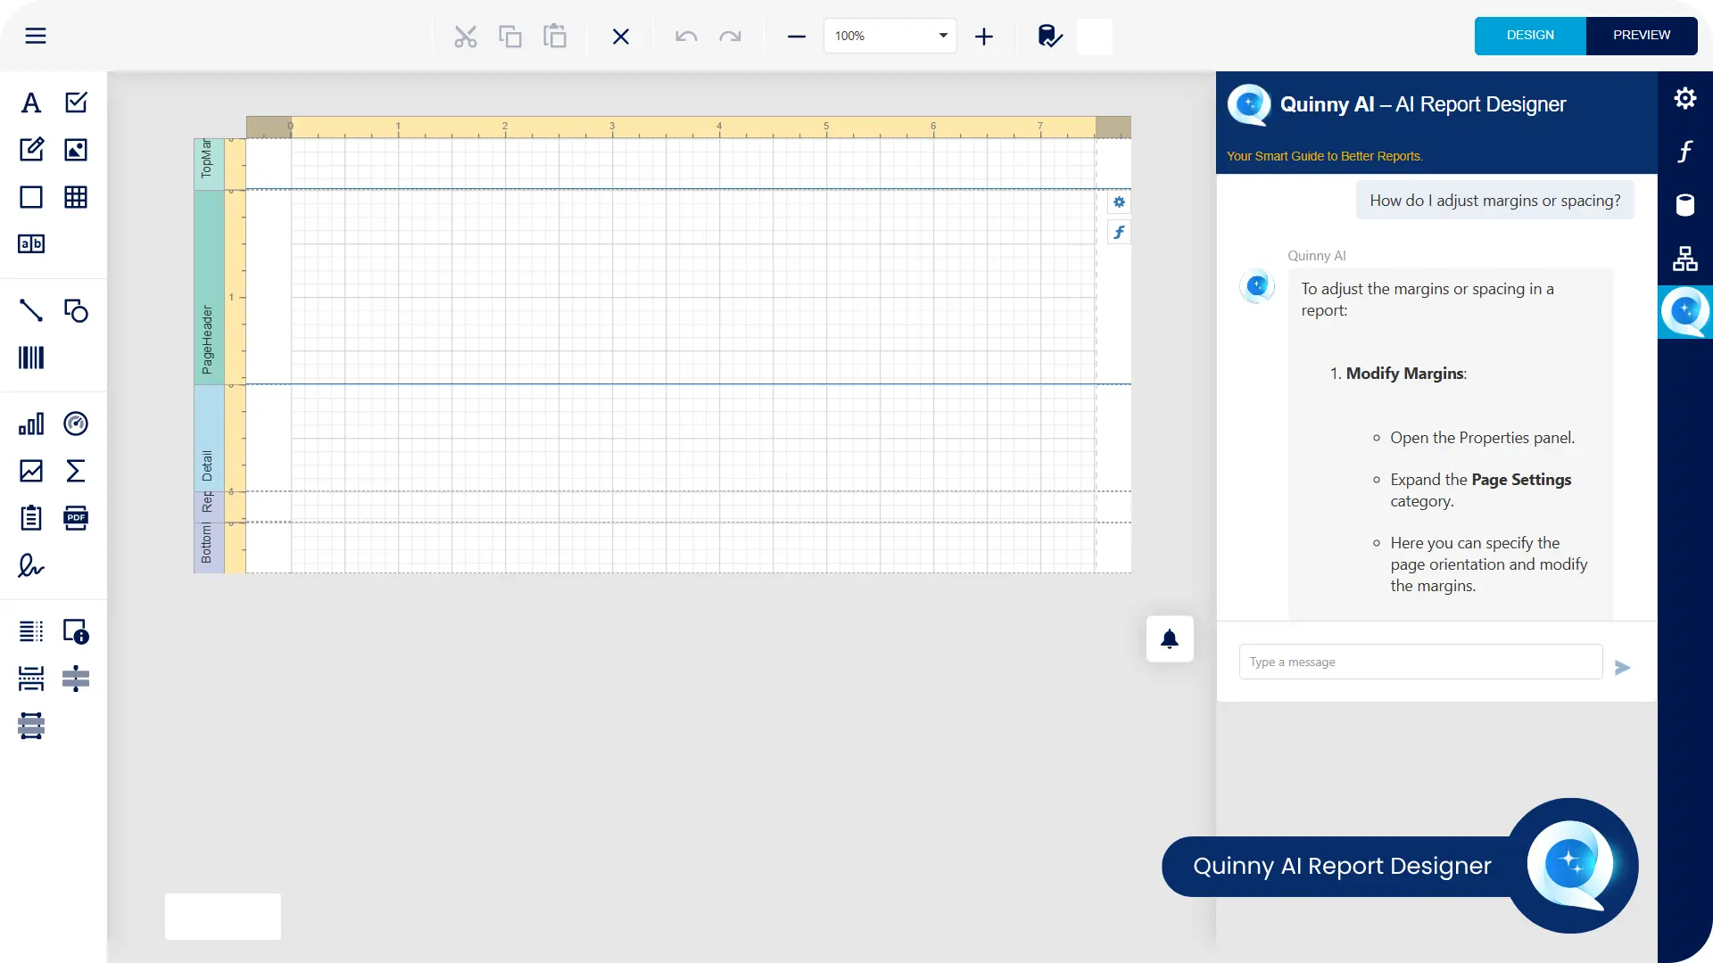Image resolution: width=1713 pixels, height=963 pixels.
Task: Click the Type a message field
Action: [1420, 663]
